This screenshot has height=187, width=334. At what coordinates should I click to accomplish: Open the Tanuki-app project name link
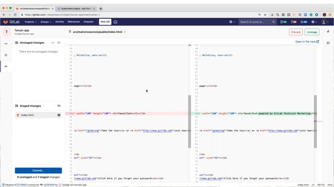[x=22, y=30]
